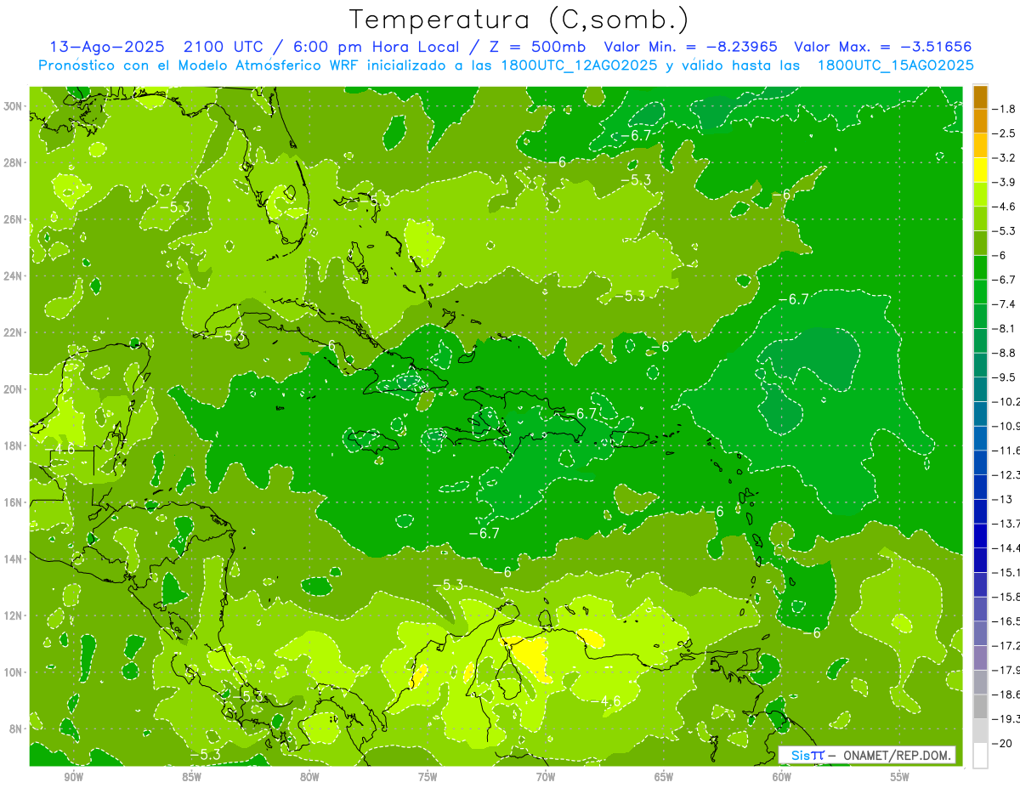This screenshot has height=788, width=1020.
Task: Click the -17.9 colorbar scale label
Action: tap(1007, 669)
